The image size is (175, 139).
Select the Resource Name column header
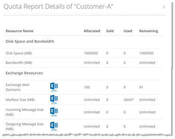19,31
